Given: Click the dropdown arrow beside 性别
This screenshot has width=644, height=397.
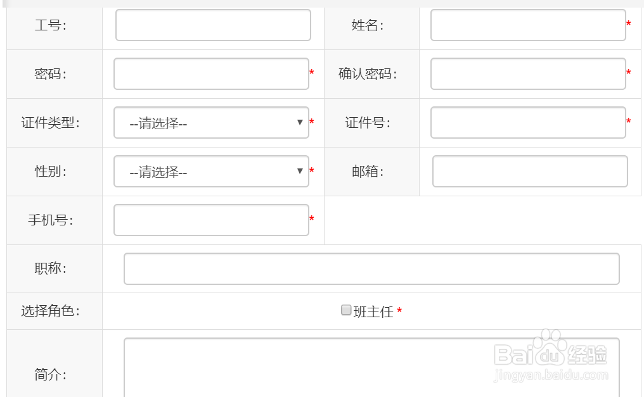Looking at the screenshot, I should coord(299,171).
